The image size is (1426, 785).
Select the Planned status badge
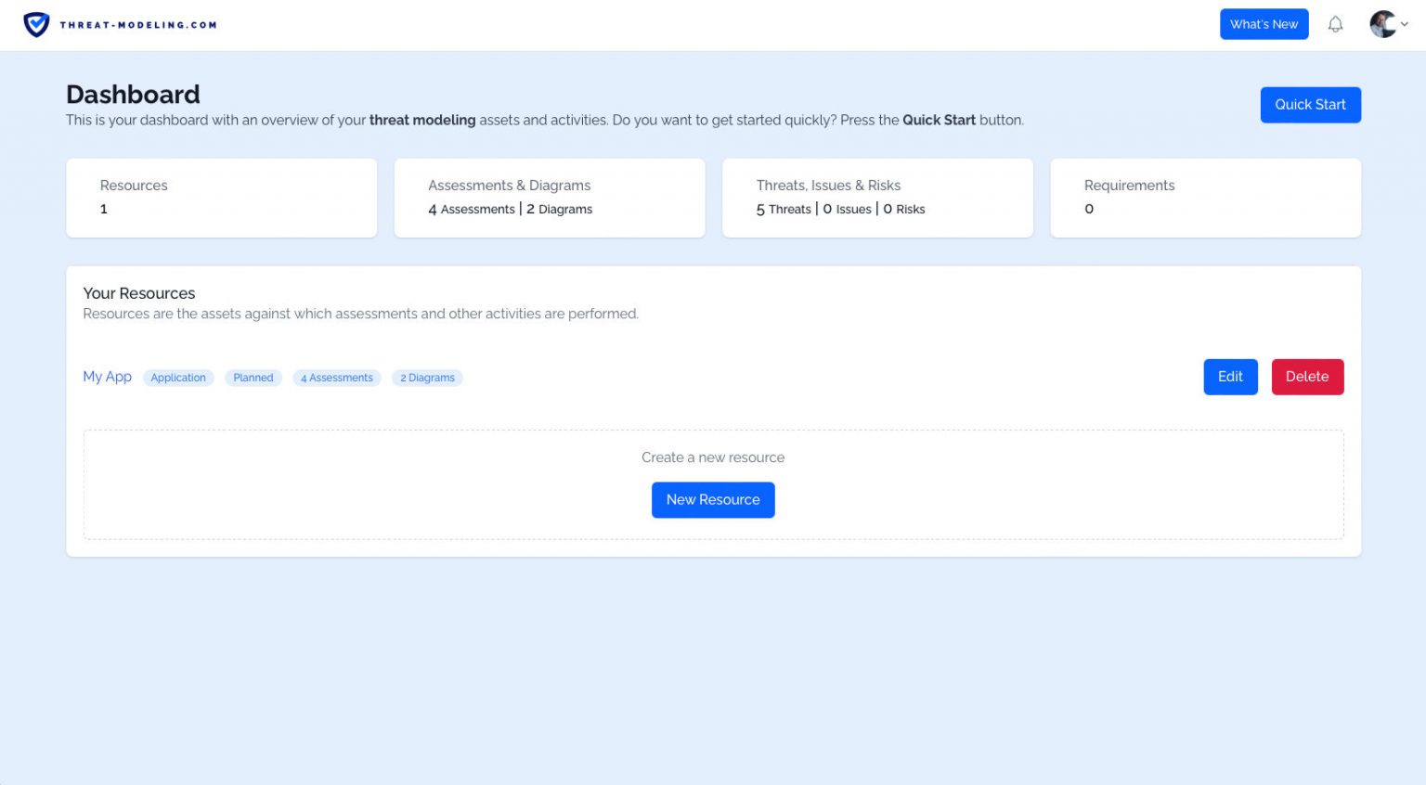pos(253,378)
